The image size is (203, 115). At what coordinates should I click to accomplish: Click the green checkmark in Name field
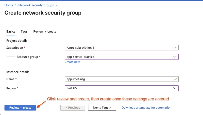pyautogui.click(x=176, y=79)
